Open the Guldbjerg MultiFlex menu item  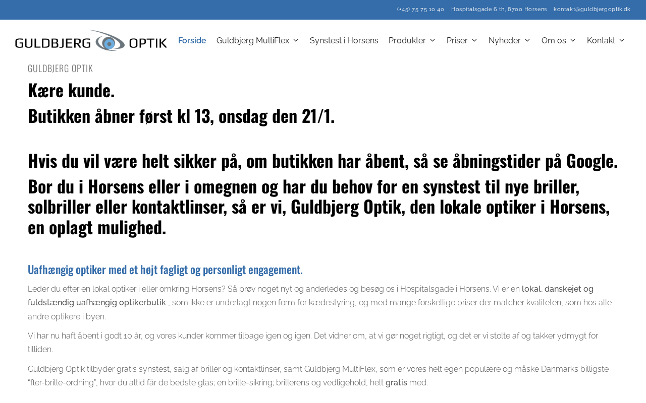click(x=253, y=40)
